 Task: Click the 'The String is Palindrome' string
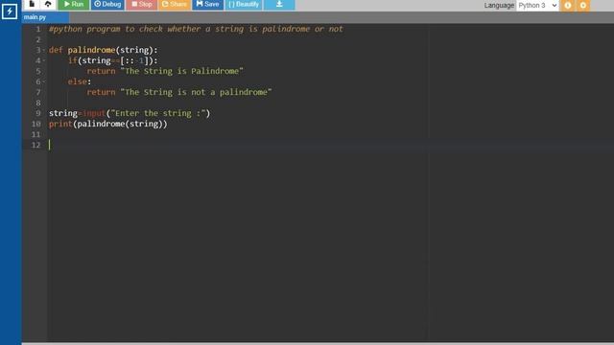(182, 71)
